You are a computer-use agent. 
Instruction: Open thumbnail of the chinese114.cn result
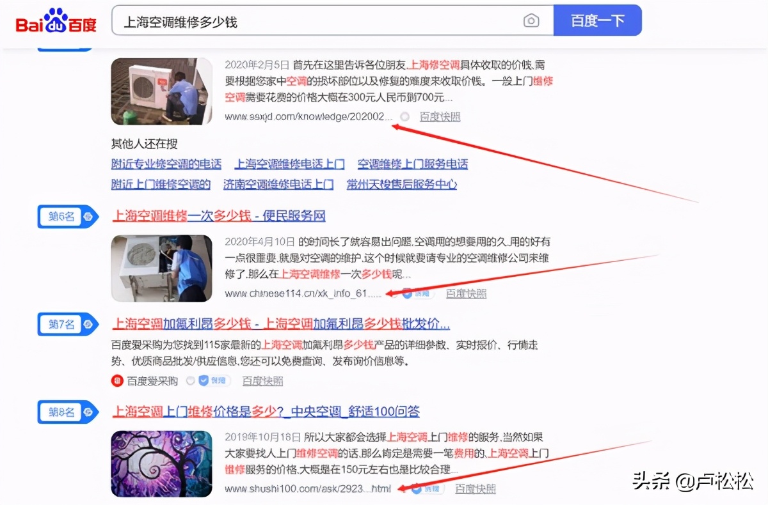[161, 268]
